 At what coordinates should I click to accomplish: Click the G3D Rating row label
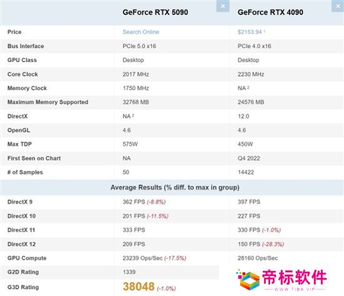click(23, 287)
